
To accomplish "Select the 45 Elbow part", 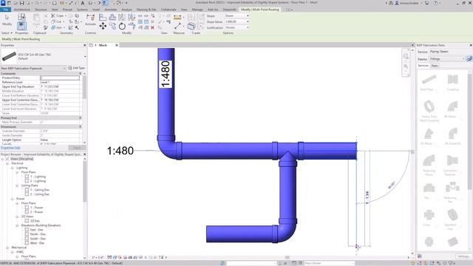I will [x=429, y=134].
